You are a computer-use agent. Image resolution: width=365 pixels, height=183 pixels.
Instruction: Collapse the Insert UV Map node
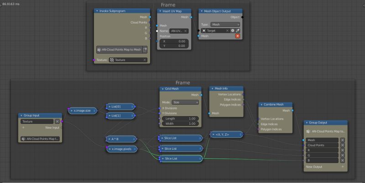click(160, 11)
